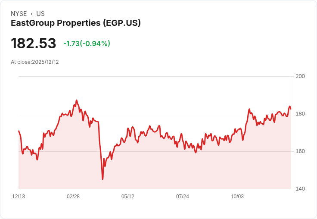Click the 140 price axis label
The height and width of the screenshot is (219, 317).
(300, 189)
